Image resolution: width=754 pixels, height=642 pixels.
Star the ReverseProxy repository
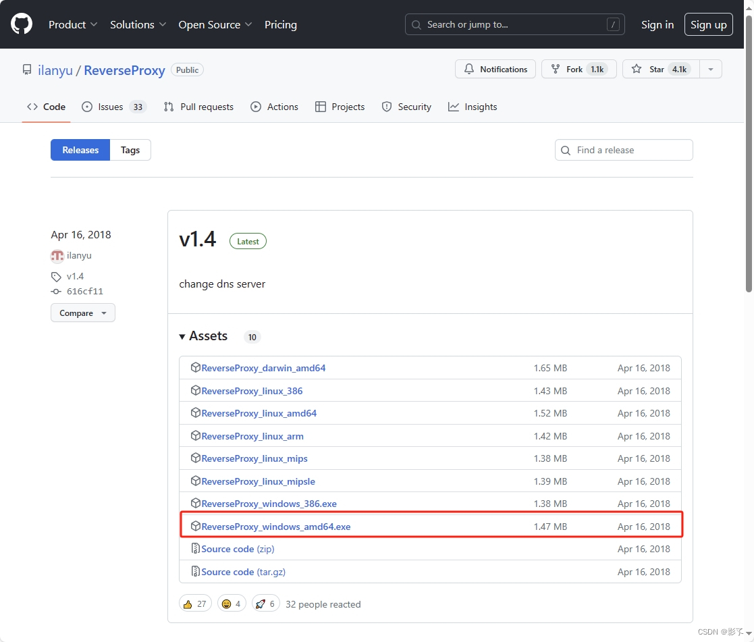point(661,70)
